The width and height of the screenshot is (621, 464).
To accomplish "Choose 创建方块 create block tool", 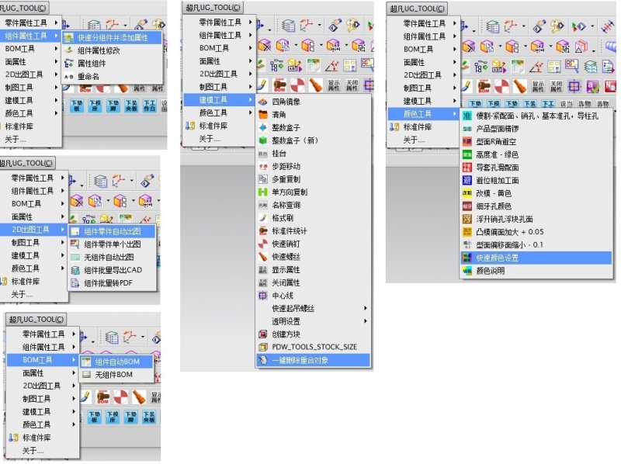I will [x=286, y=334].
